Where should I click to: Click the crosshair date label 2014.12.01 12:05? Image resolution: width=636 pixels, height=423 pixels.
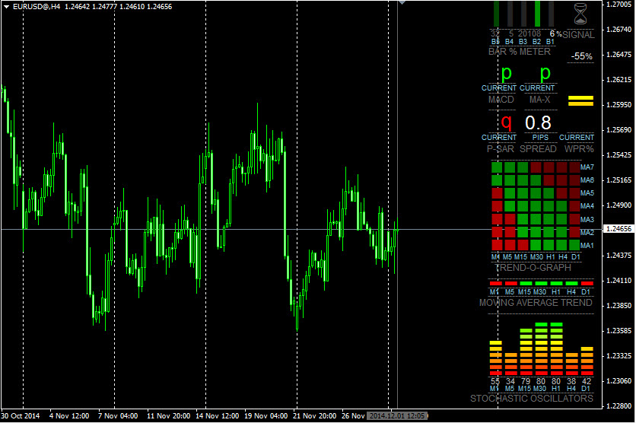pyautogui.click(x=397, y=415)
